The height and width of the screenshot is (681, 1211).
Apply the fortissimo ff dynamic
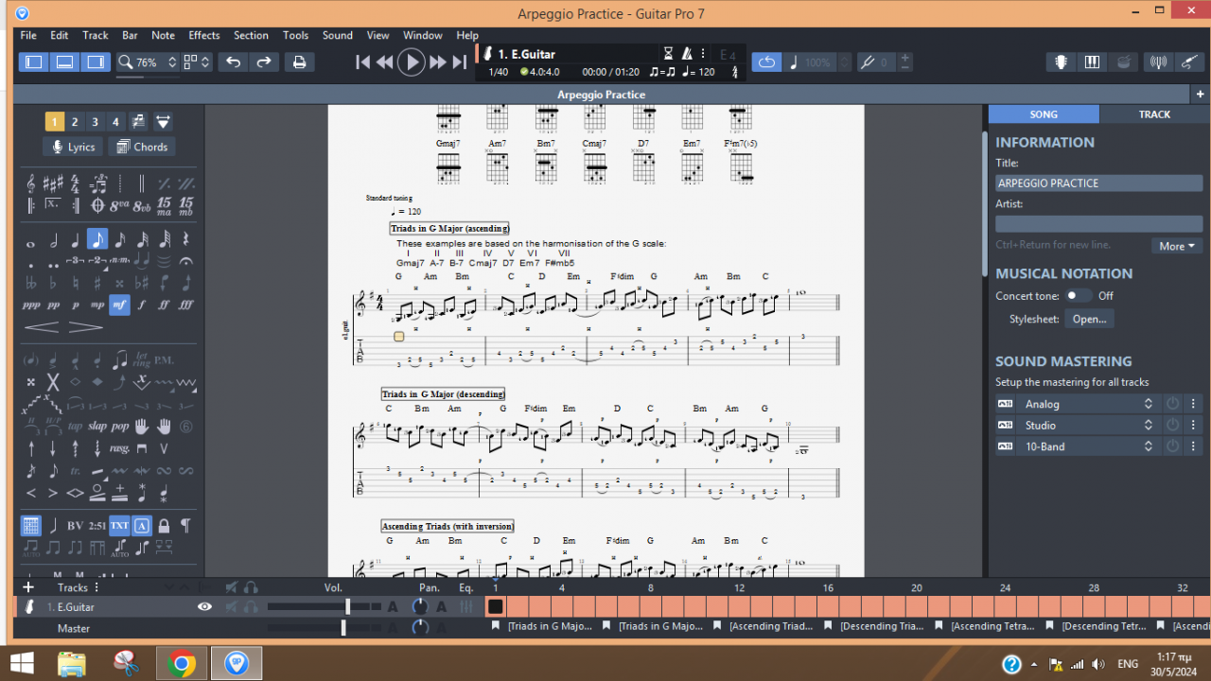click(x=164, y=306)
